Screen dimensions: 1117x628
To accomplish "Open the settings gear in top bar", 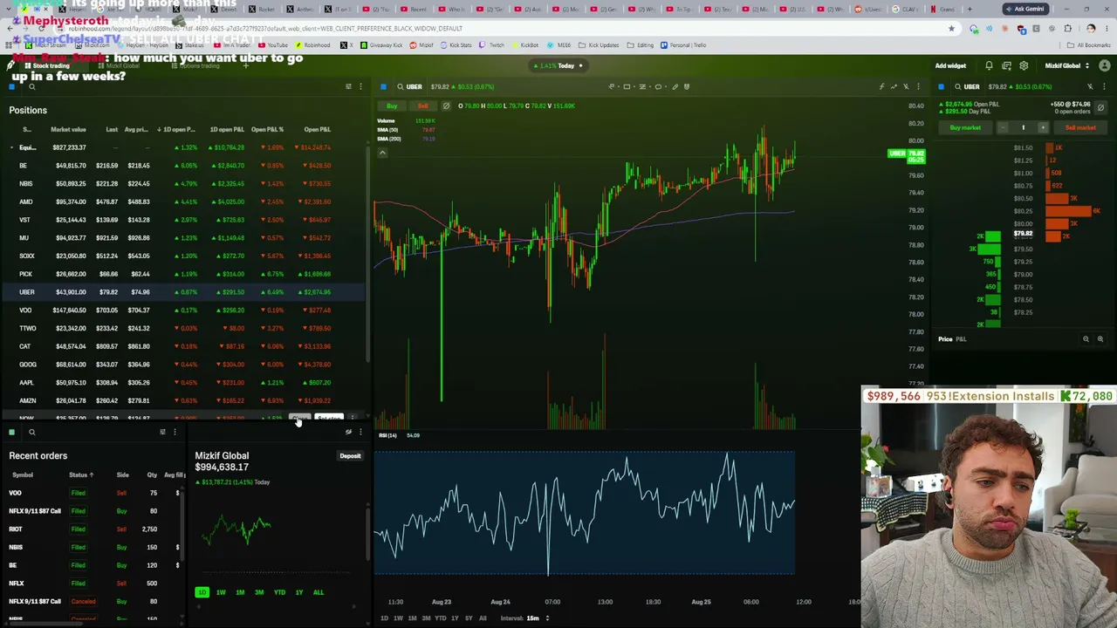I will [x=1024, y=65].
